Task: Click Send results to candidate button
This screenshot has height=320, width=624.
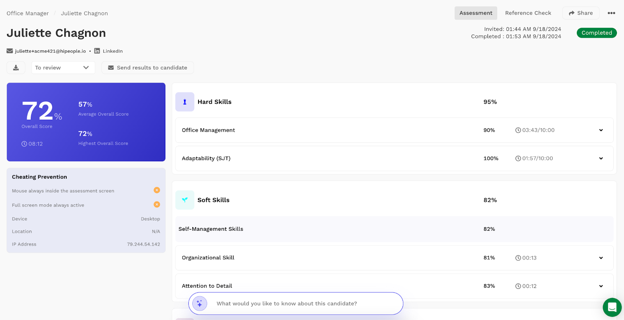Action: [147, 67]
